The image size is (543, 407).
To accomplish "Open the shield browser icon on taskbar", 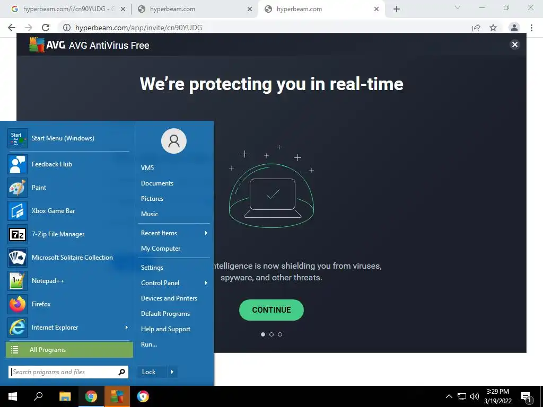I will tap(143, 396).
